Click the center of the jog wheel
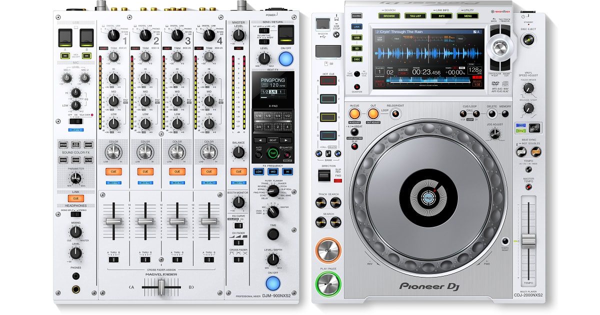 click(x=427, y=198)
